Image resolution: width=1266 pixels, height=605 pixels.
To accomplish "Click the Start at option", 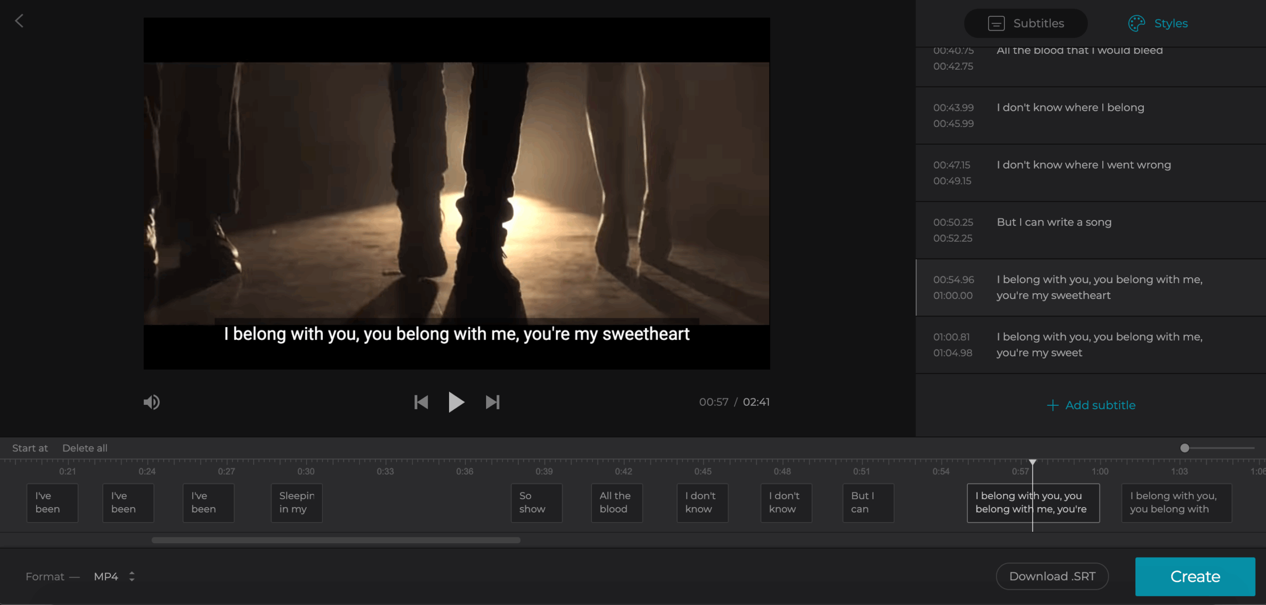I will (30, 448).
